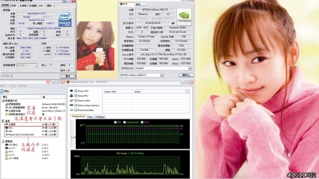This screenshot has width=319, height=179.
Task: Uncheck the Stress local disks option
Action: (x=76, y=110)
